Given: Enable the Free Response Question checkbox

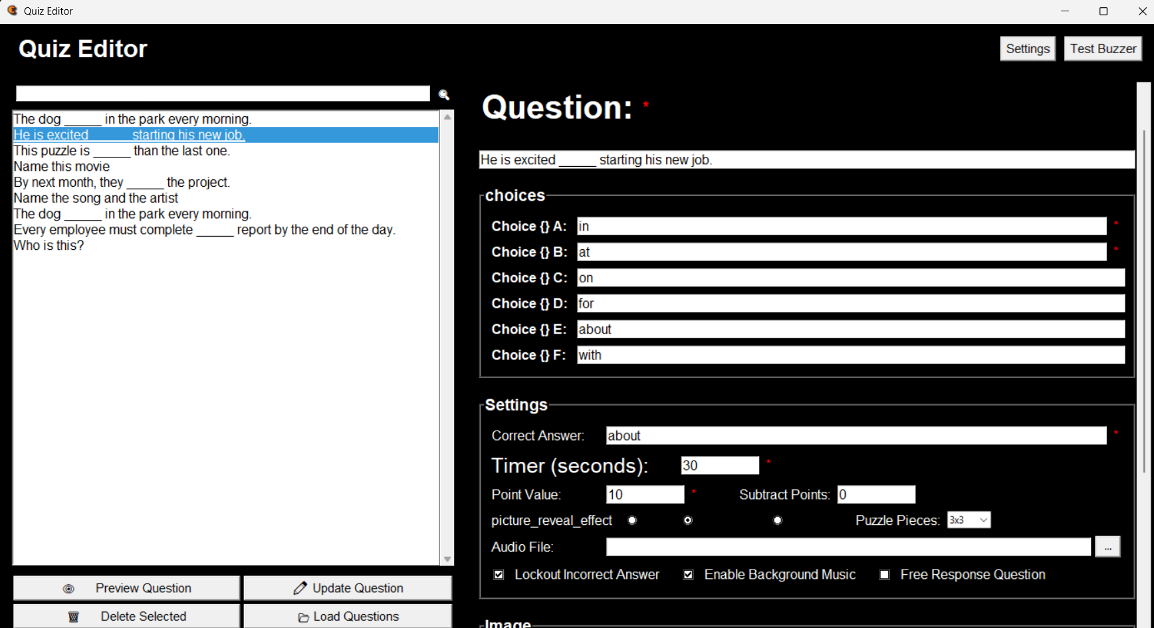Looking at the screenshot, I should click(885, 575).
